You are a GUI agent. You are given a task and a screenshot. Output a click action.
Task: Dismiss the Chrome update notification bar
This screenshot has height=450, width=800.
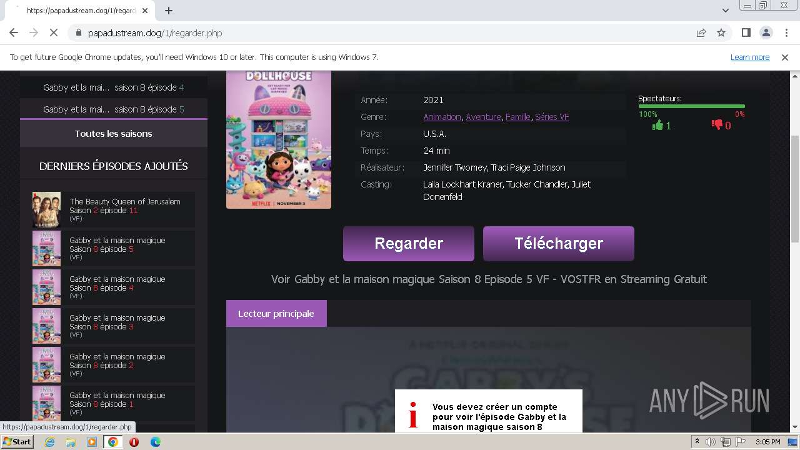point(785,57)
